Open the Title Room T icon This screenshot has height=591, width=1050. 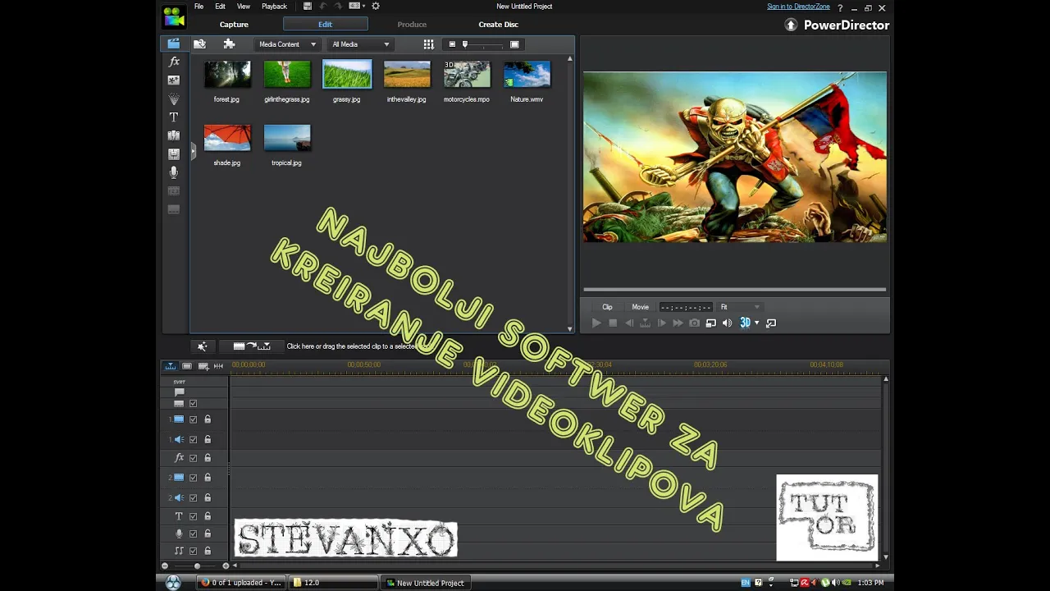174,117
